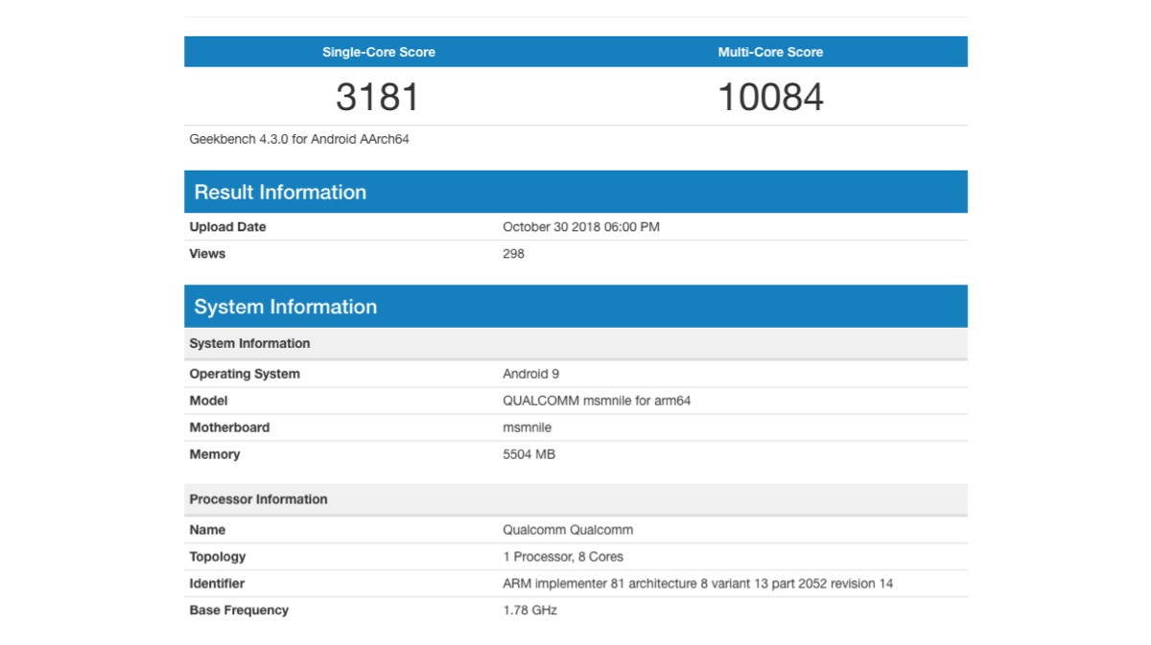Click the Upload Date row label

pos(227,227)
